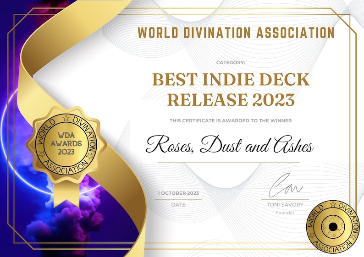This screenshot has height=257, width=364.
Task: Click "This certificate is awarded to the winner"
Action: tap(231, 120)
